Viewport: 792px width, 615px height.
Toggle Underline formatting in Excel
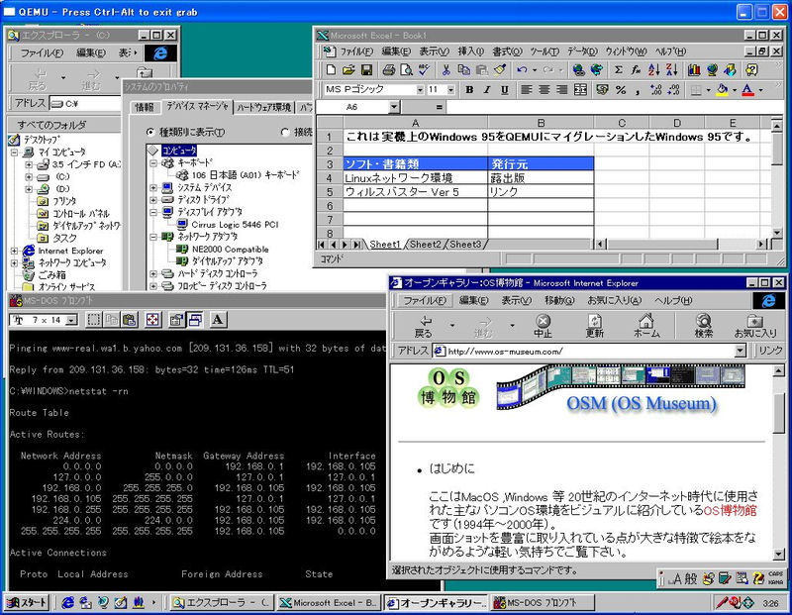pyautogui.click(x=505, y=90)
